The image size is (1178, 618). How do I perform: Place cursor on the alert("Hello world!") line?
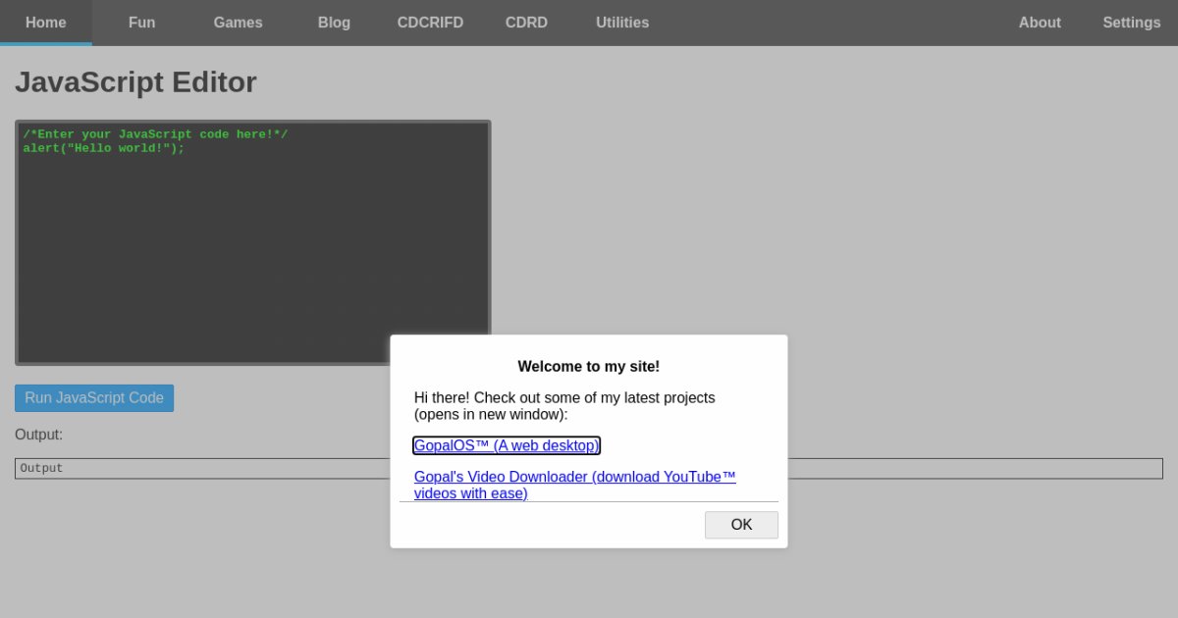[103, 148]
